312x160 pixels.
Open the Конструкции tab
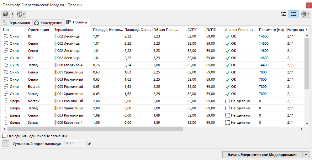point(48,23)
